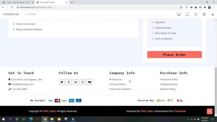
Task: Open the Facebook social icon
Action: 68,82
